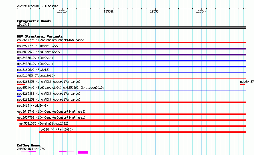Select the nsv5521335 ByrskaBishop2022 label
This screenshot has height=155, width=254.
click(44, 123)
